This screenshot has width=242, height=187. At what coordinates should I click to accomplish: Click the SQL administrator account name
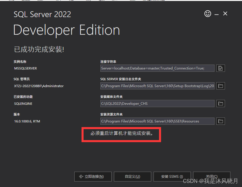click(39, 86)
